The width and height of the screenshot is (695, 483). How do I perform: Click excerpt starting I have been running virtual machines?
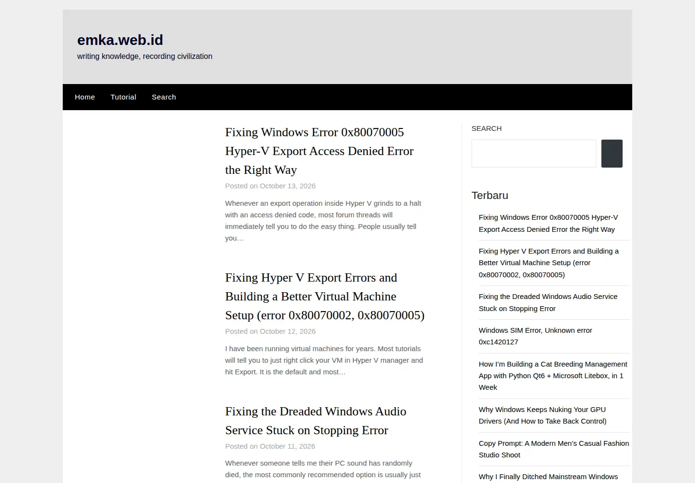click(x=324, y=360)
